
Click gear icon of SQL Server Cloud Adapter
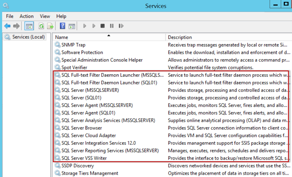pos(57,135)
